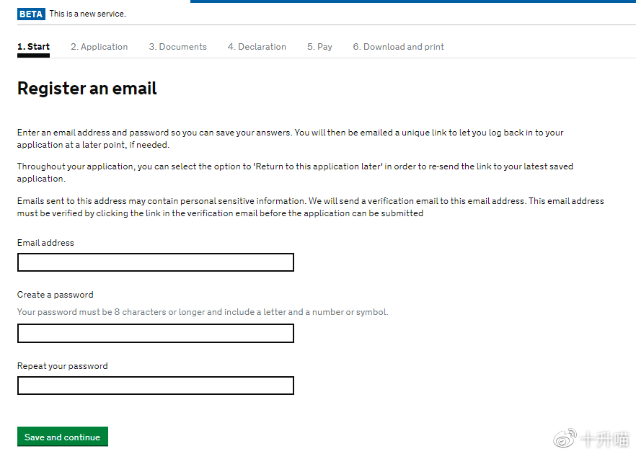The image size is (636, 454).
Task: Click into the Create a password field
Action: click(x=156, y=333)
